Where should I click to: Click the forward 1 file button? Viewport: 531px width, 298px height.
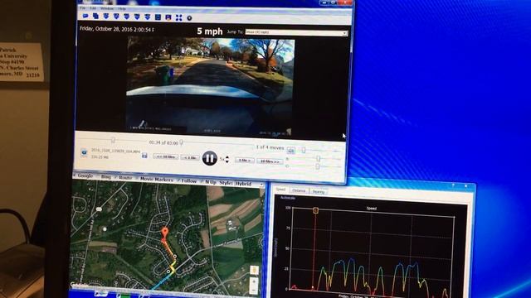click(x=245, y=160)
